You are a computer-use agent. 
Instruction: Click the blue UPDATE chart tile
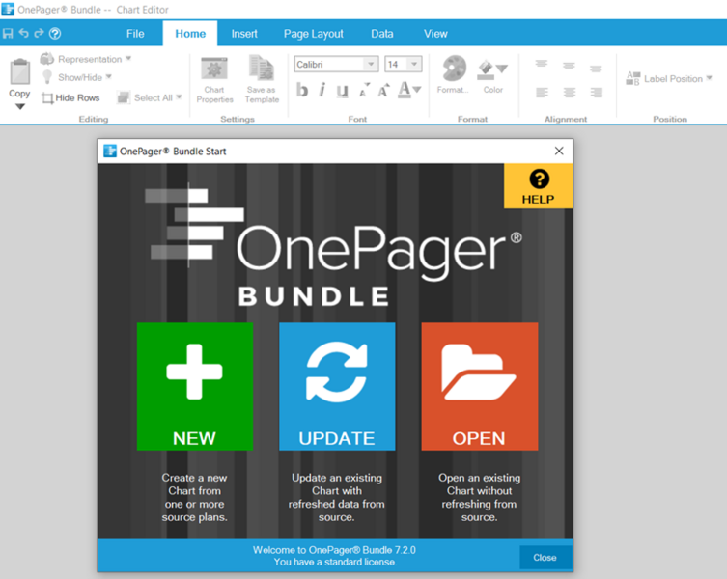(x=337, y=386)
